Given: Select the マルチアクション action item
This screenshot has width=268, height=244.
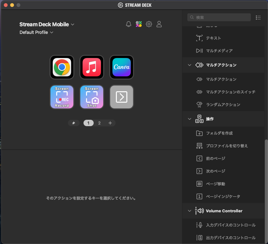Looking at the screenshot, I should (x=223, y=79).
